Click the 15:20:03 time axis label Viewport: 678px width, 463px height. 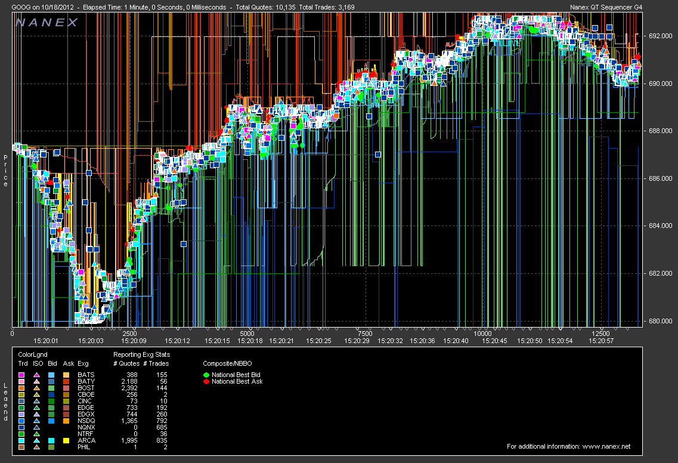(x=91, y=341)
